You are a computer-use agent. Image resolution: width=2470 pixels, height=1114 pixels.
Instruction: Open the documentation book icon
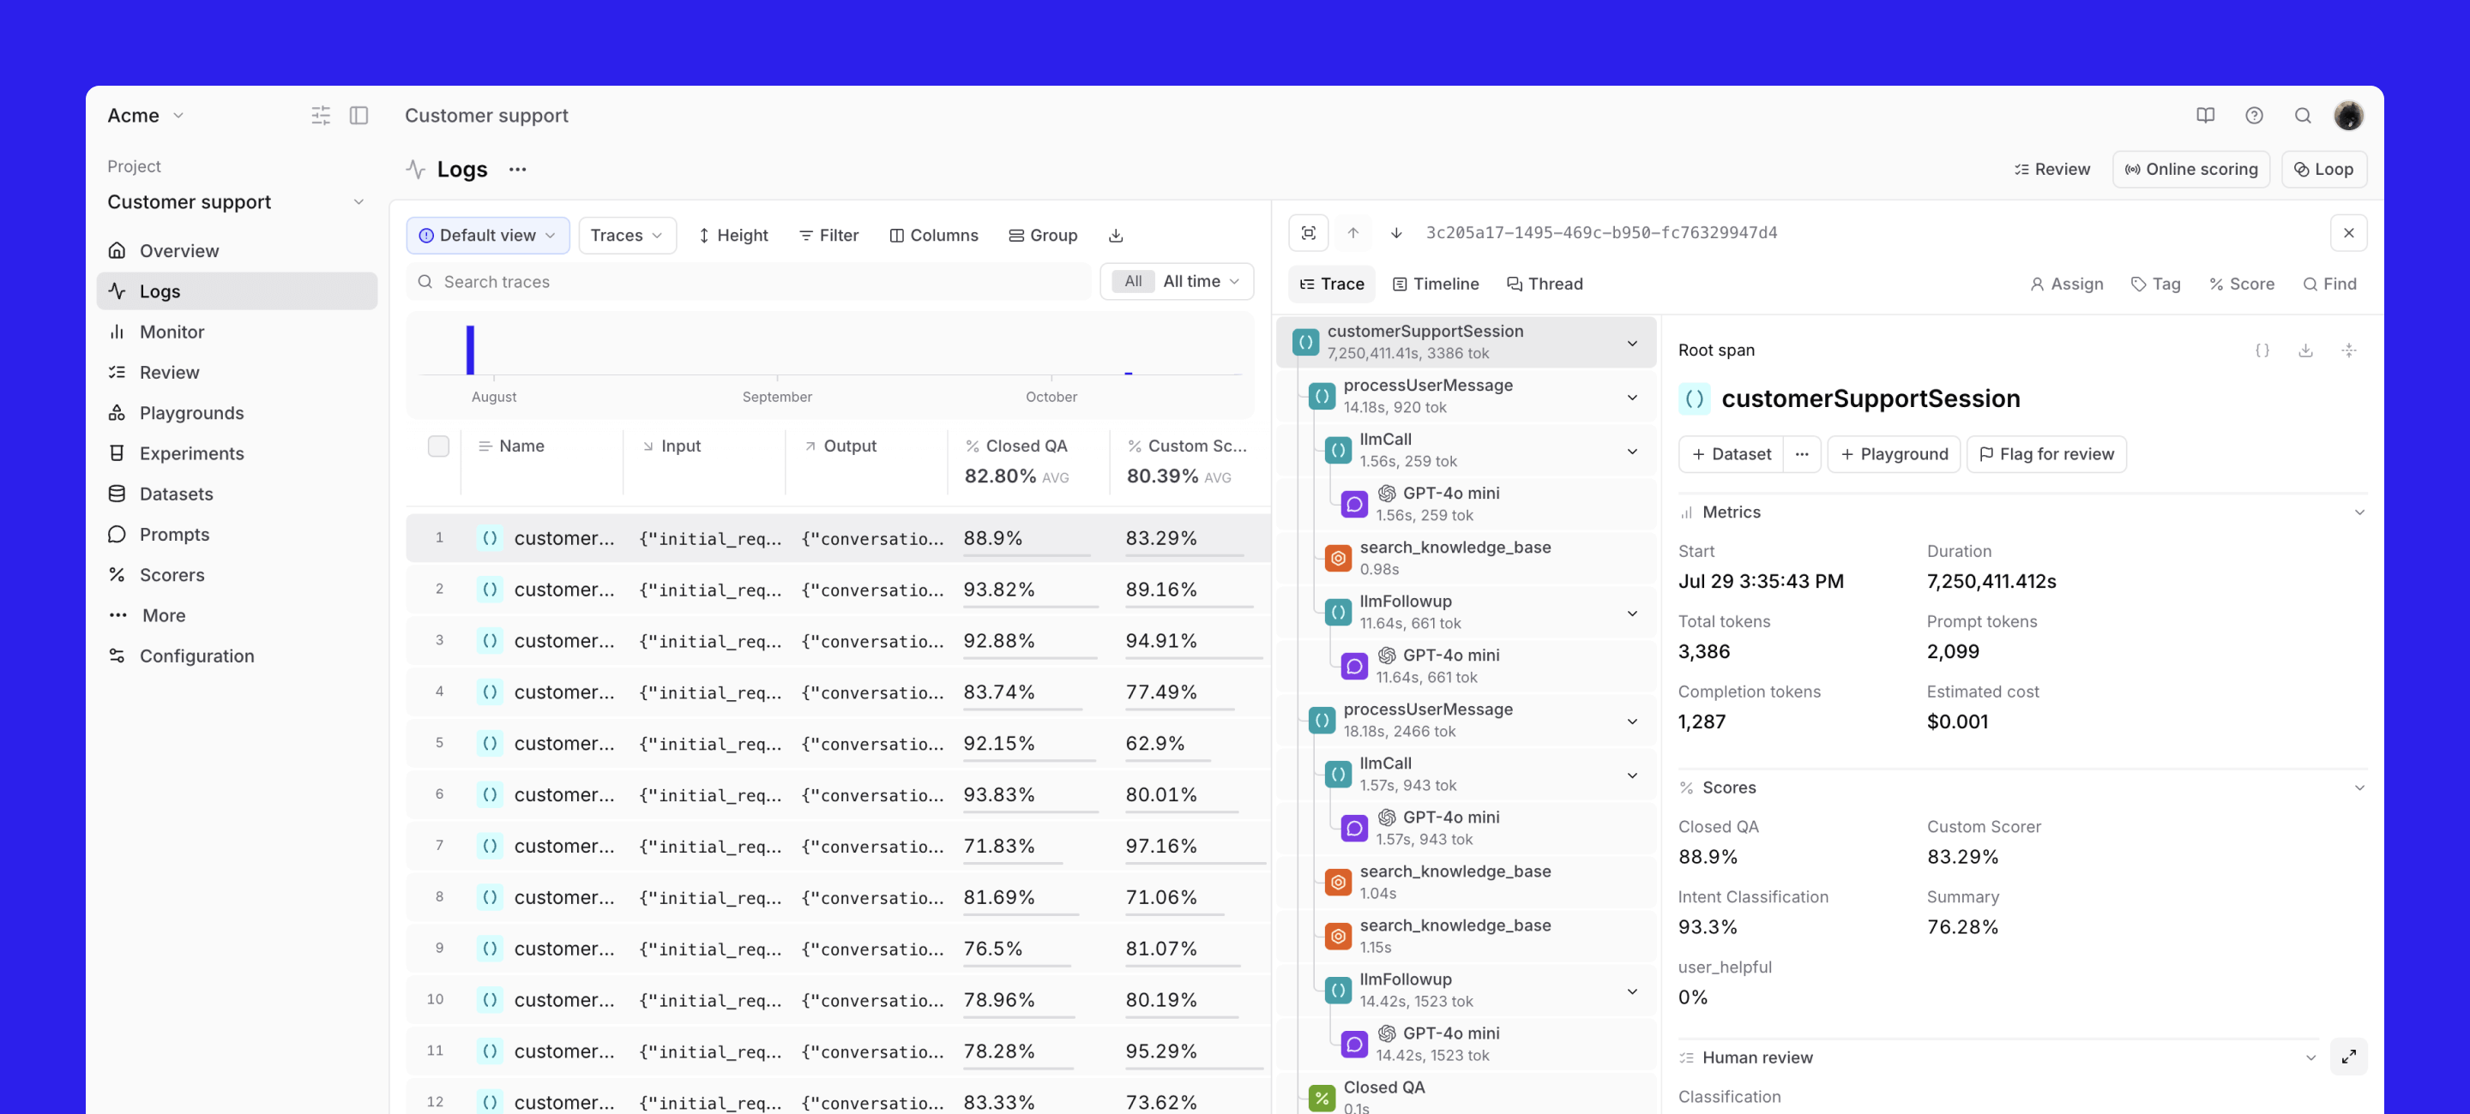2205,116
